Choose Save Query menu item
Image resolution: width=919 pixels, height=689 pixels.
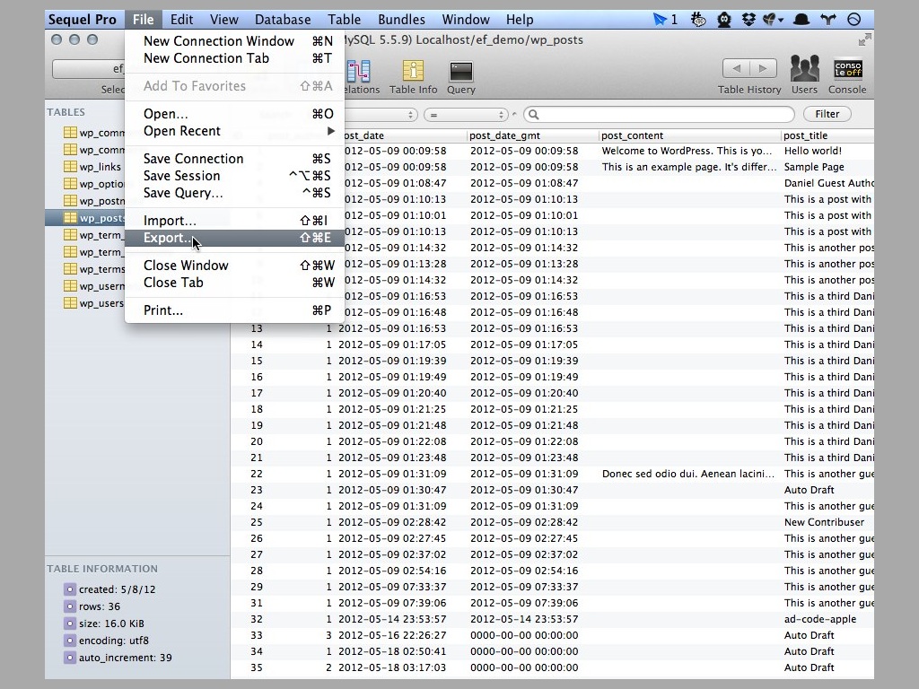point(235,192)
